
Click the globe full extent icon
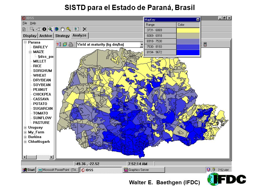tap(56, 29)
